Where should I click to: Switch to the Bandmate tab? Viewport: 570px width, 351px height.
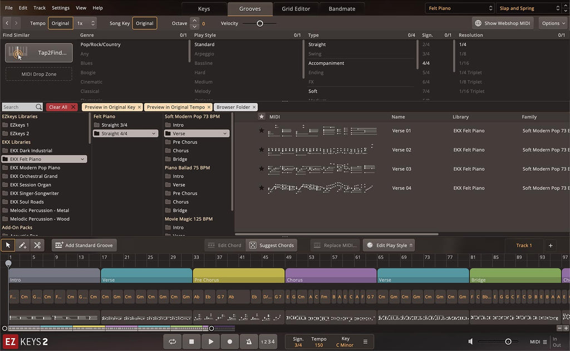342,9
